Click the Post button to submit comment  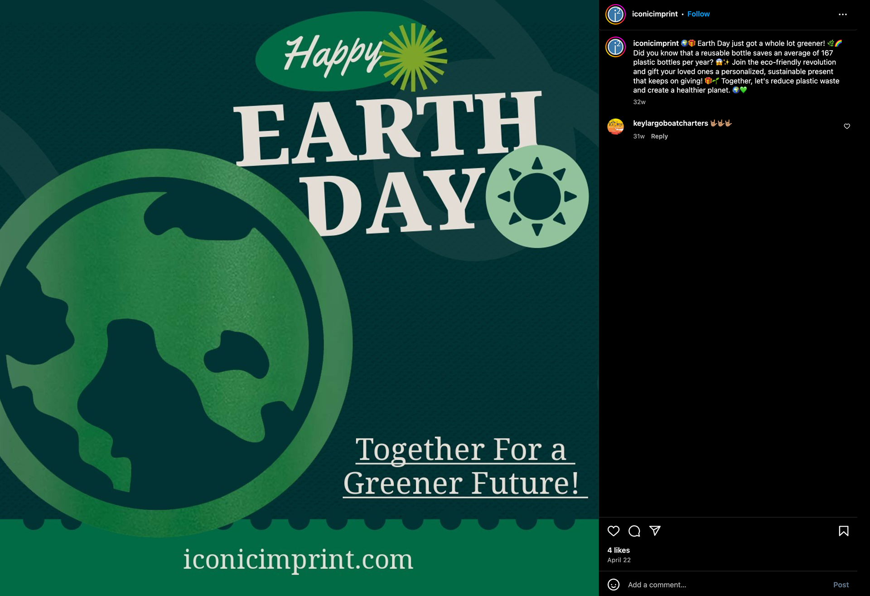coord(841,585)
